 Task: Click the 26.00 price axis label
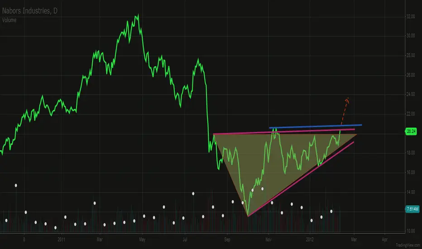coord(410,75)
